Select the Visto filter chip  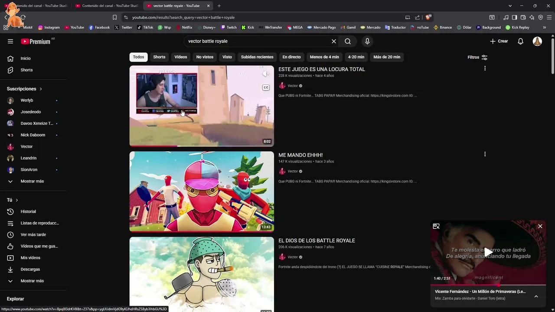(227, 57)
